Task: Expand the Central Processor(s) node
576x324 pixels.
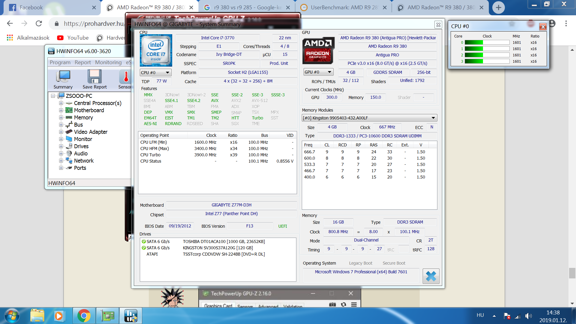Action: point(61,103)
